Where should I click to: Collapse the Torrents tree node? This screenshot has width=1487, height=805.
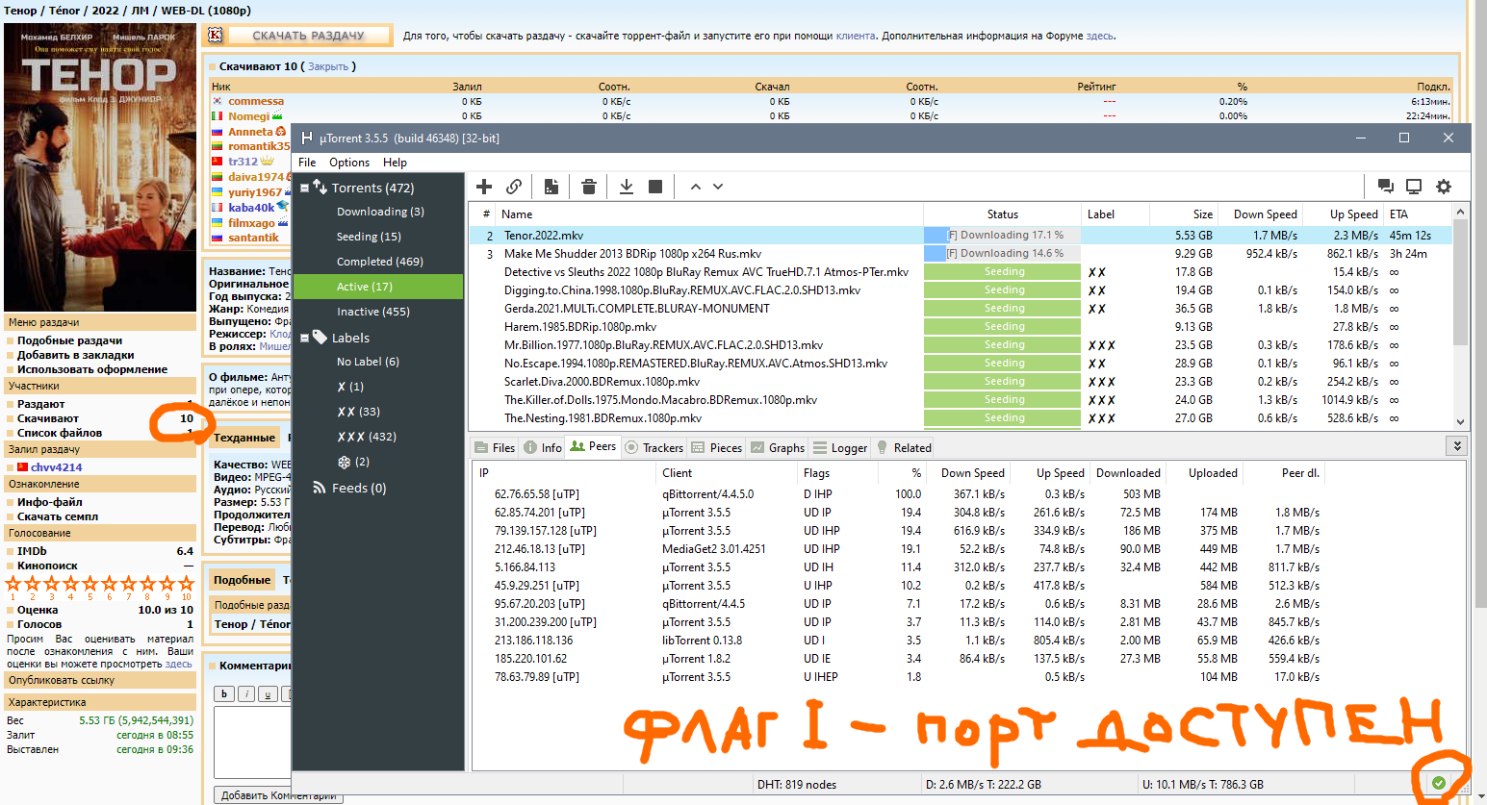[304, 189]
